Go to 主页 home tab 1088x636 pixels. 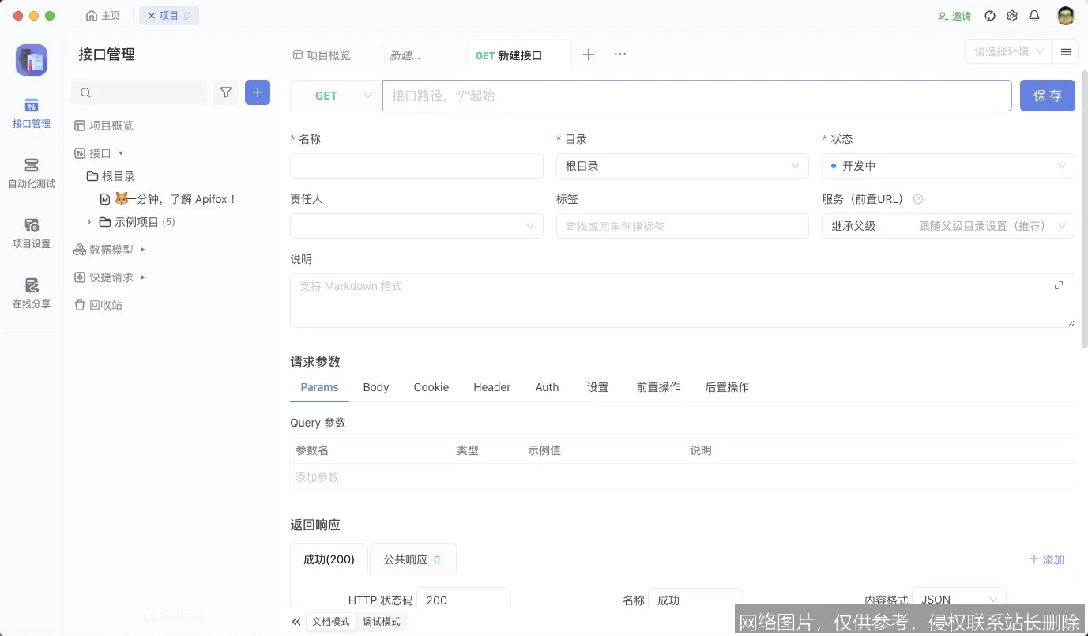pyautogui.click(x=103, y=16)
